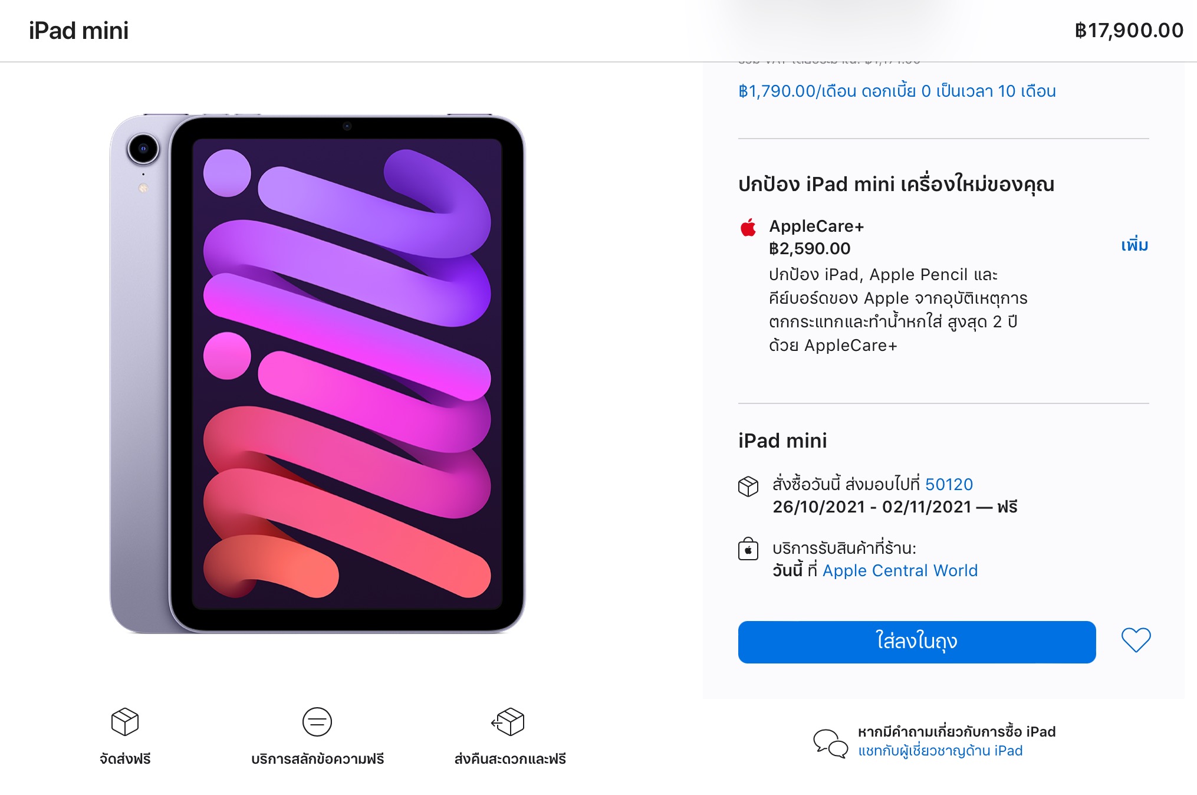Viewport: 1197px width, 795px height.
Task: Open the Apple Central World store link
Action: click(x=900, y=571)
